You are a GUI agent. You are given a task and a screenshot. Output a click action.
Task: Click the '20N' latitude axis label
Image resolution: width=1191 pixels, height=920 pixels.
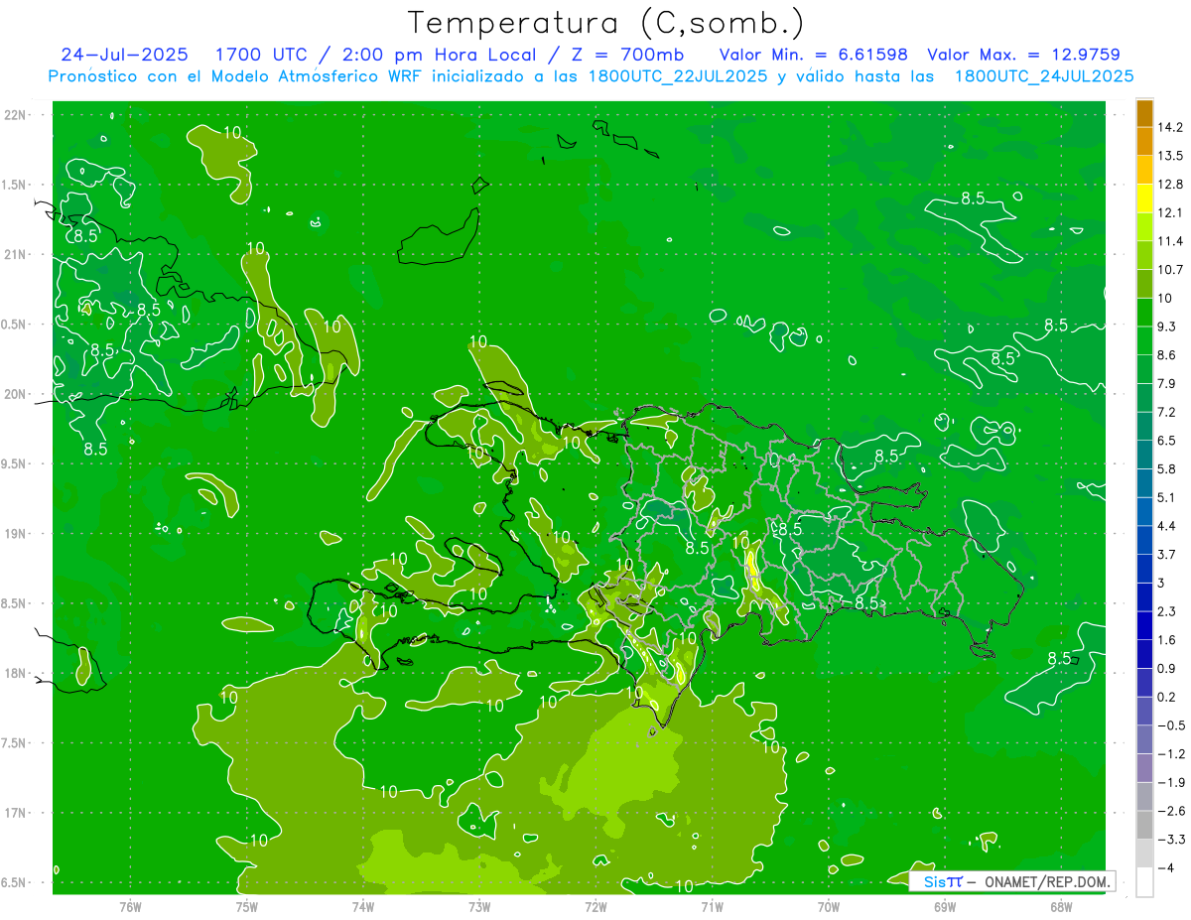[x=16, y=394]
